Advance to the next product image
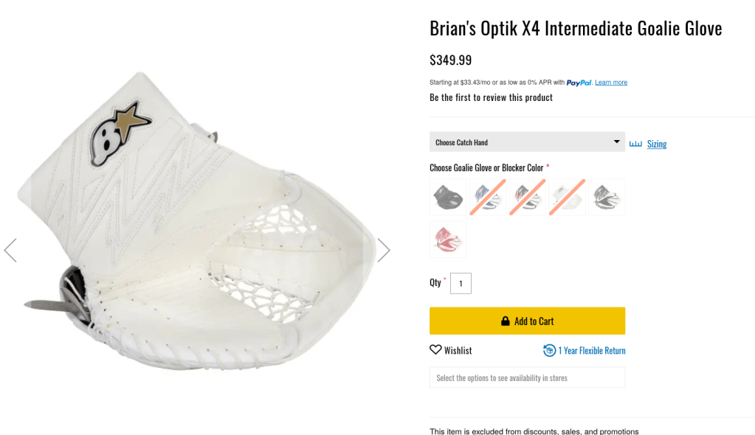 click(384, 250)
